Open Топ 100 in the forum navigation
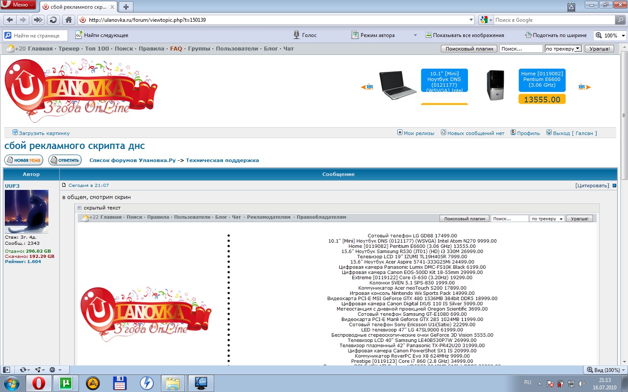Screen dimensions: 628x392 click(x=97, y=49)
